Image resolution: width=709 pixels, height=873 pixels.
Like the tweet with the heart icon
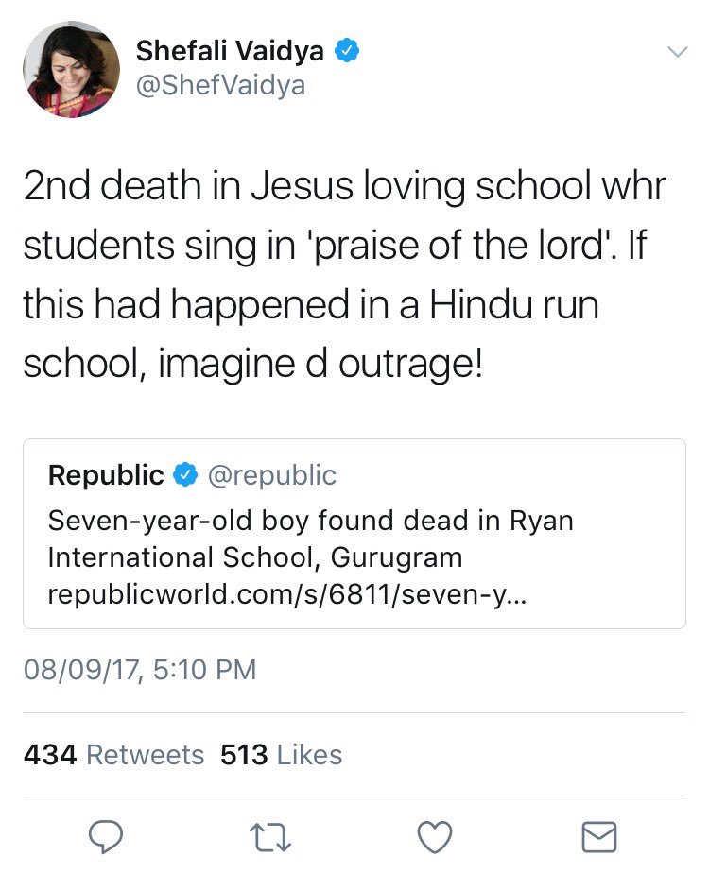[x=435, y=836]
